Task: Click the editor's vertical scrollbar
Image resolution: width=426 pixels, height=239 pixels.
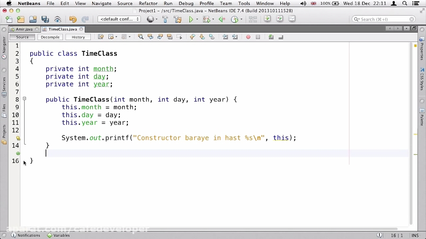Action: pos(411,132)
